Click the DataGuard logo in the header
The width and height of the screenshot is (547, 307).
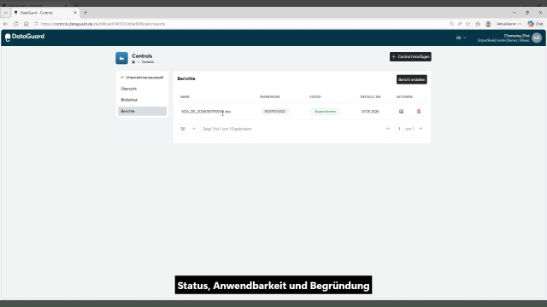coord(25,37)
